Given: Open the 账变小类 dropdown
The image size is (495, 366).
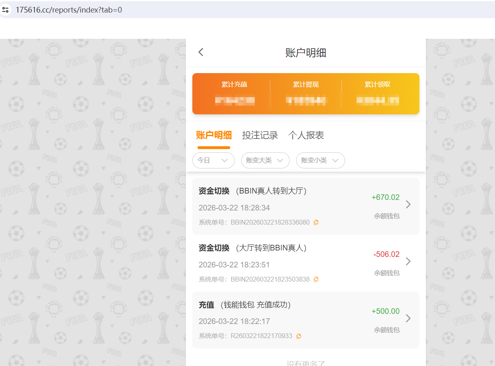Looking at the screenshot, I should (x=320, y=160).
